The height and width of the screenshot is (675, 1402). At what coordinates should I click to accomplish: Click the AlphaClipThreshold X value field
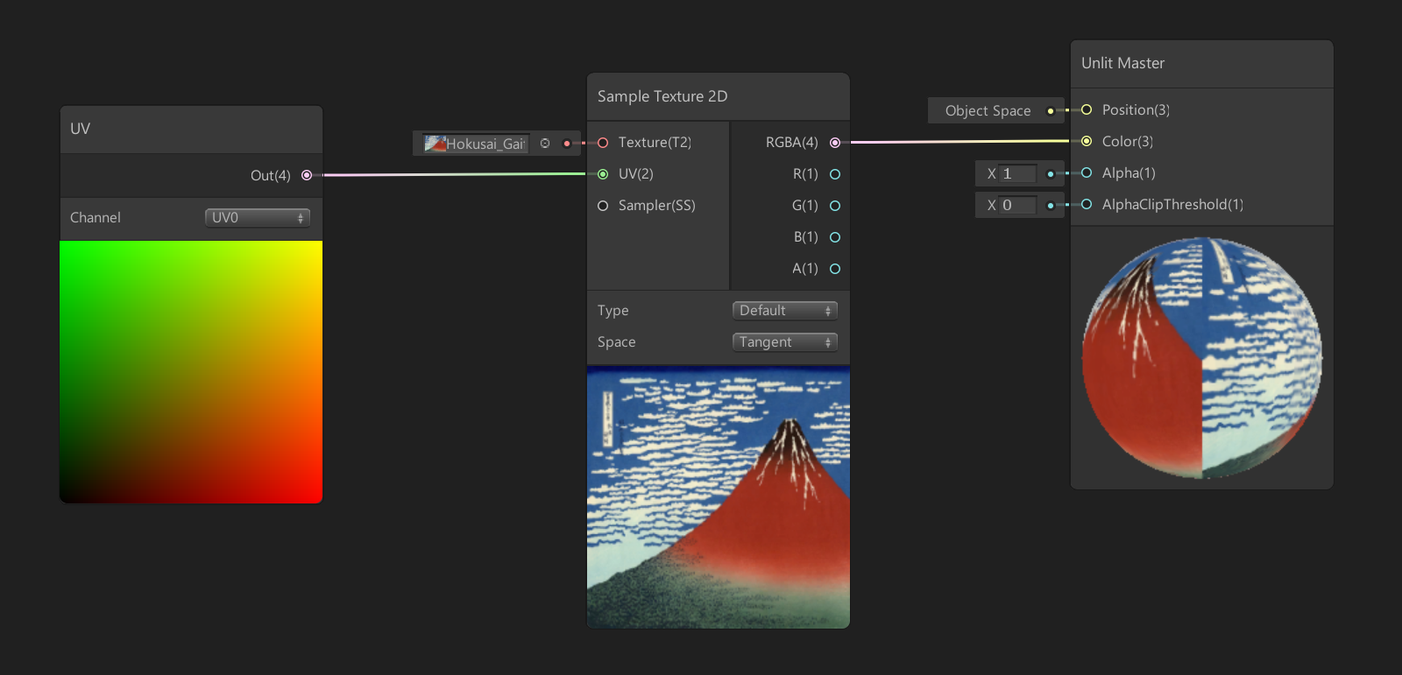(x=1018, y=205)
